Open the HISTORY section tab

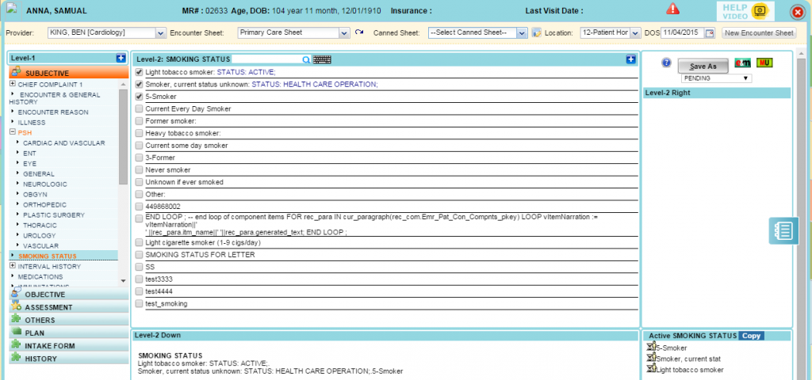pyautogui.click(x=69, y=359)
